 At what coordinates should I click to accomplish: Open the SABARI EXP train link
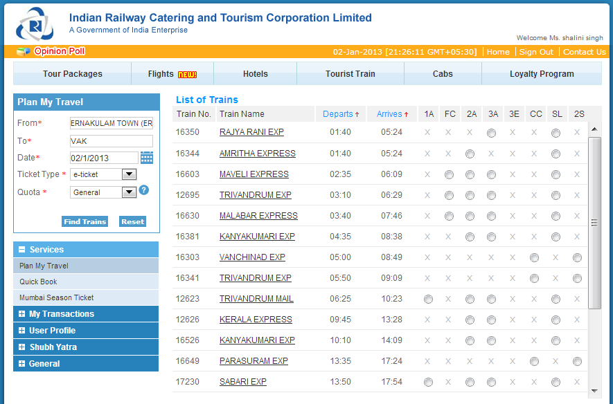[x=243, y=382]
